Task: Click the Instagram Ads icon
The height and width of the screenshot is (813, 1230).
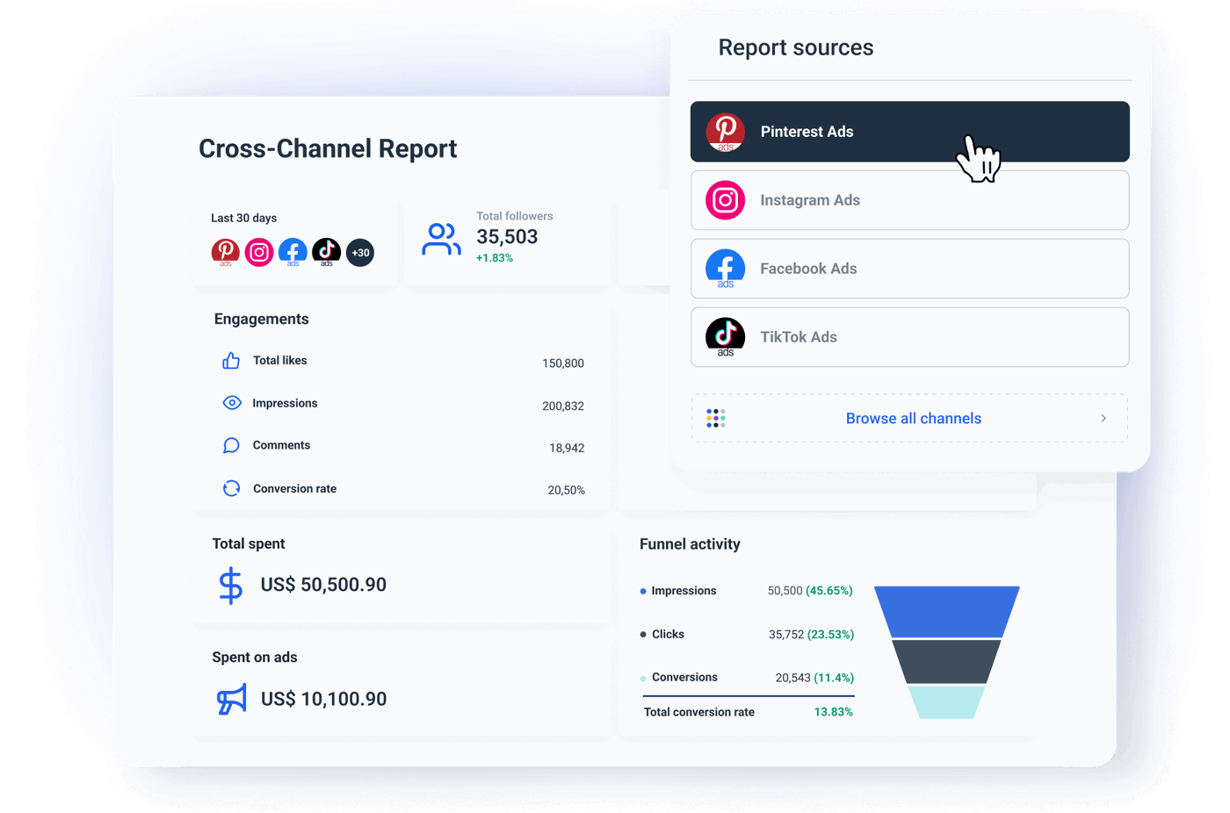Action: point(725,200)
